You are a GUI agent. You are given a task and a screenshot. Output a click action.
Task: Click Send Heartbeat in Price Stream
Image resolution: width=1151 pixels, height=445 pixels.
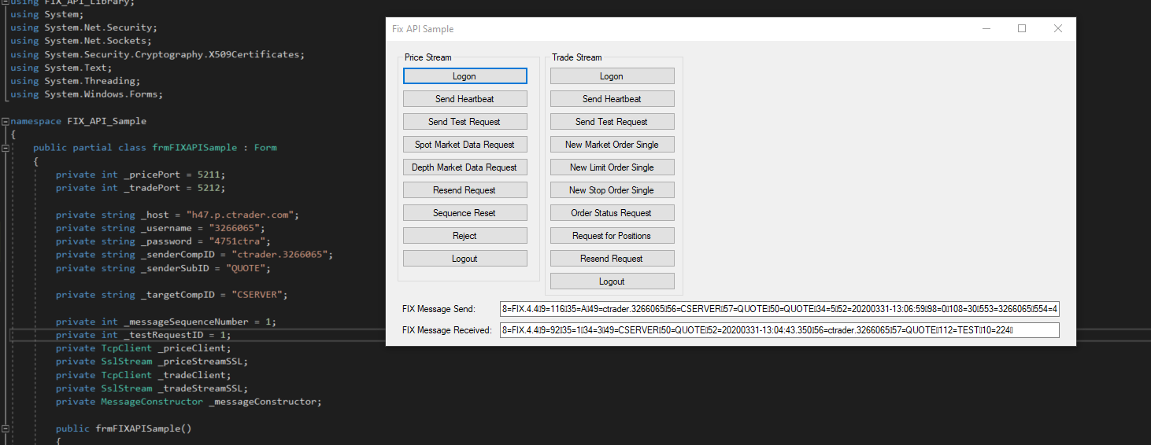(x=464, y=99)
